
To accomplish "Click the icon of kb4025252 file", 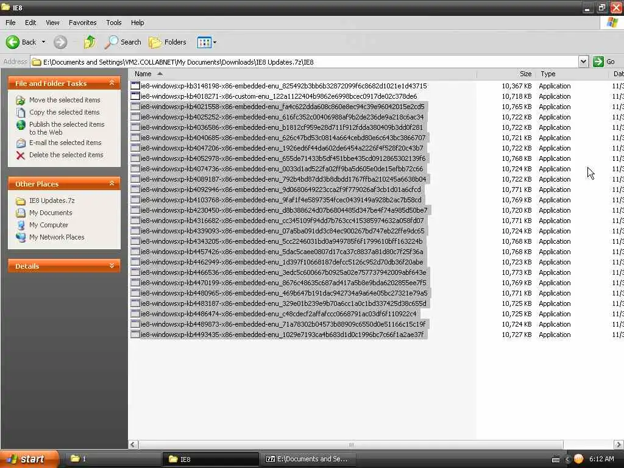I will pyautogui.click(x=135, y=116).
